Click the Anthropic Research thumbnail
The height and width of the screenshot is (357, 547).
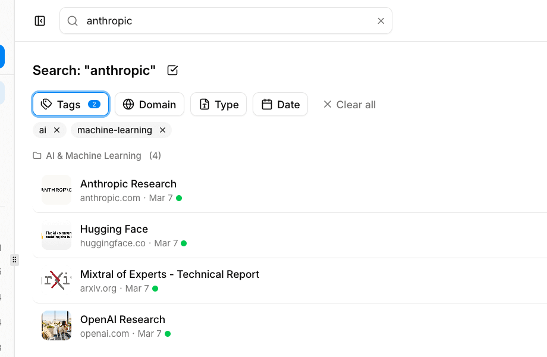[x=56, y=190]
